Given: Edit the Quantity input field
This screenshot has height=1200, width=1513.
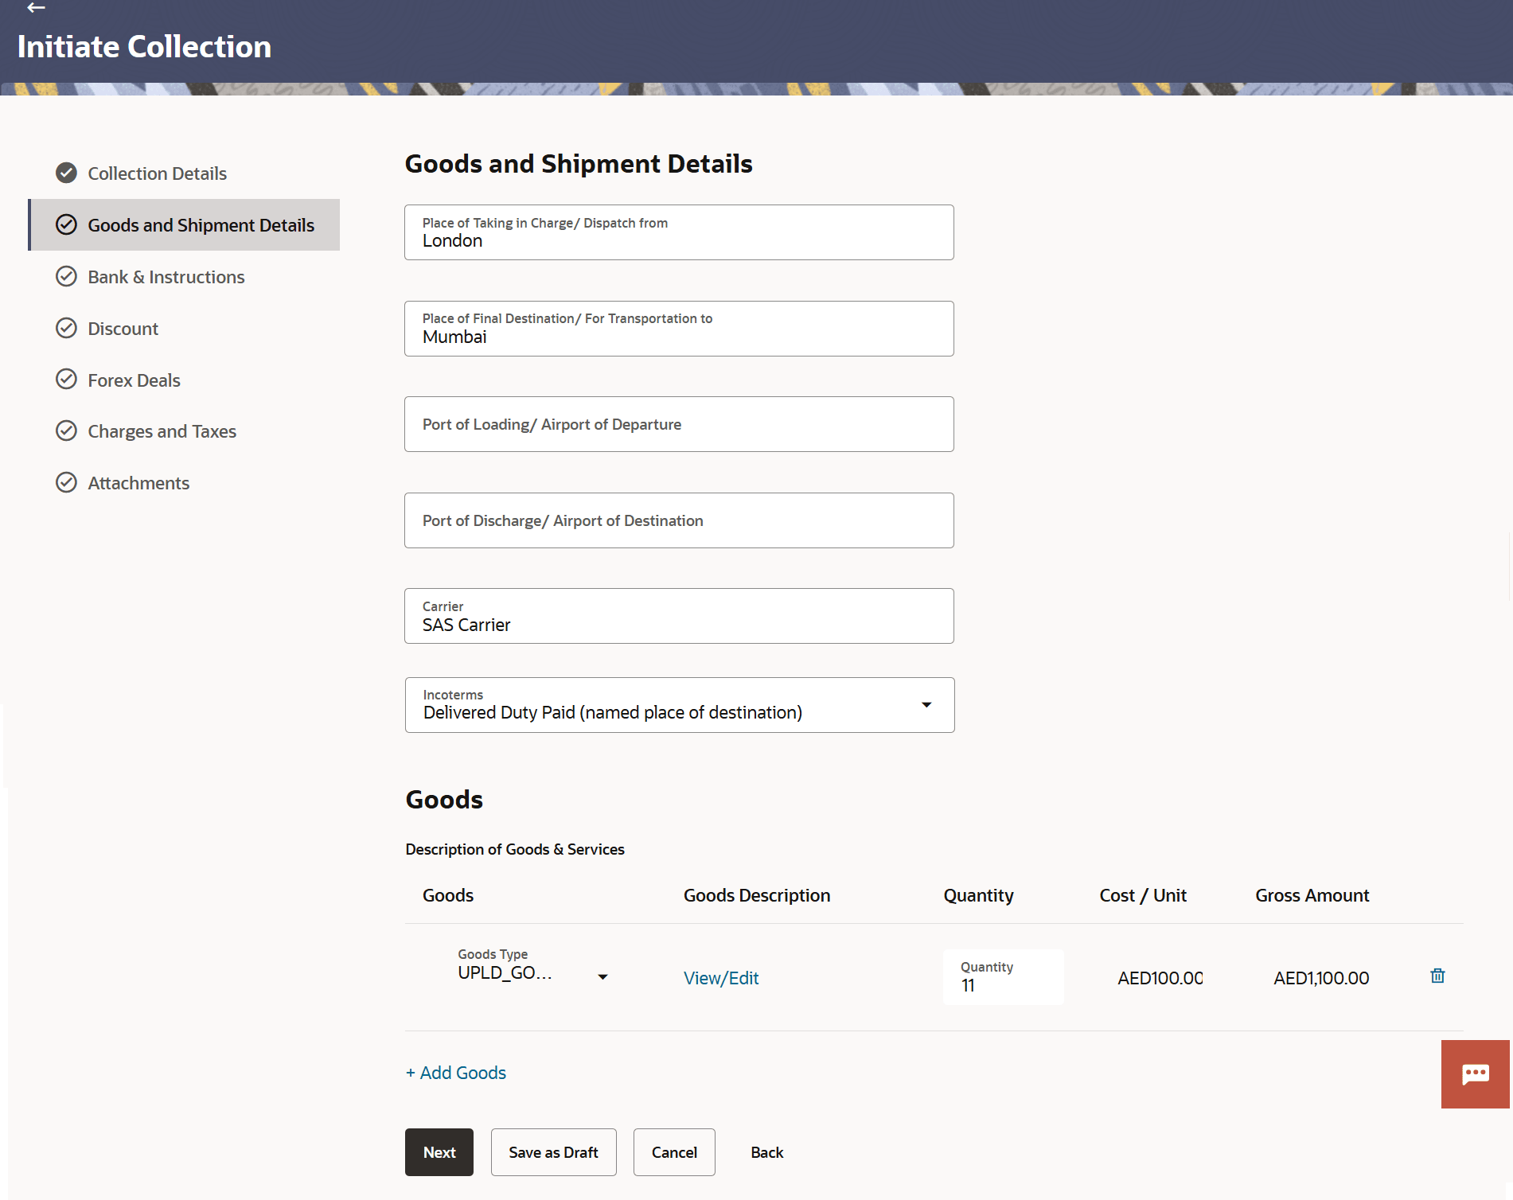Looking at the screenshot, I should (1003, 985).
